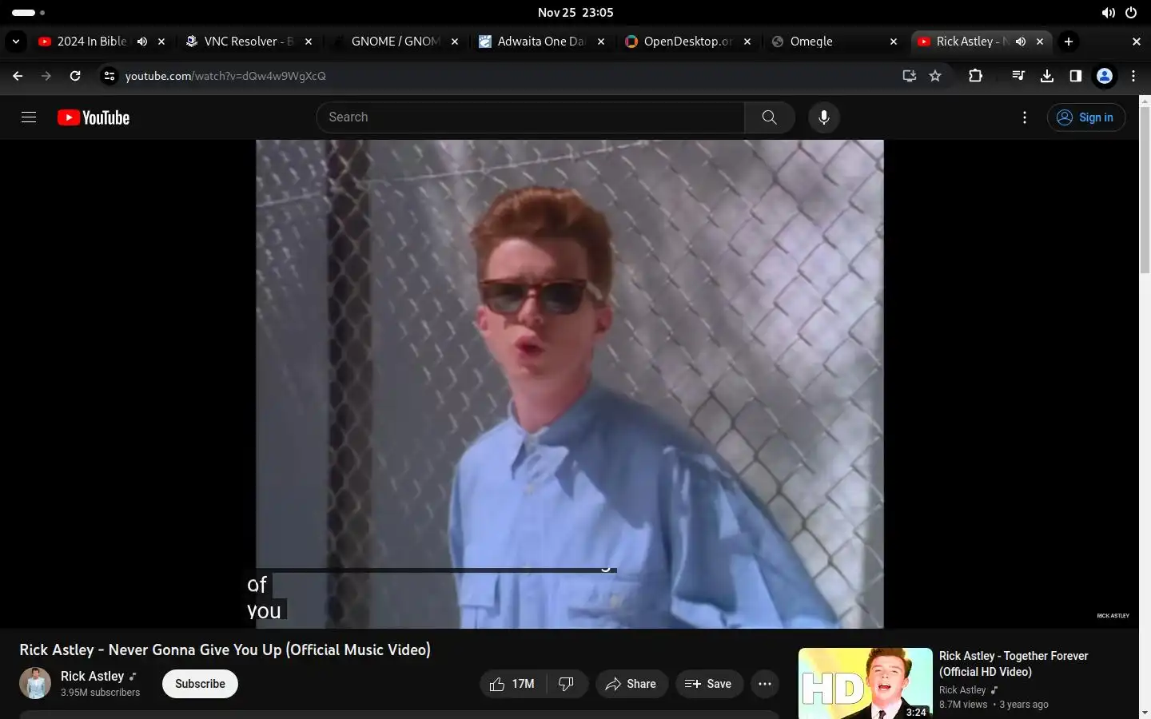Open the Nov 25 23:05 clock menu
The width and height of the screenshot is (1151, 719).
(x=575, y=13)
